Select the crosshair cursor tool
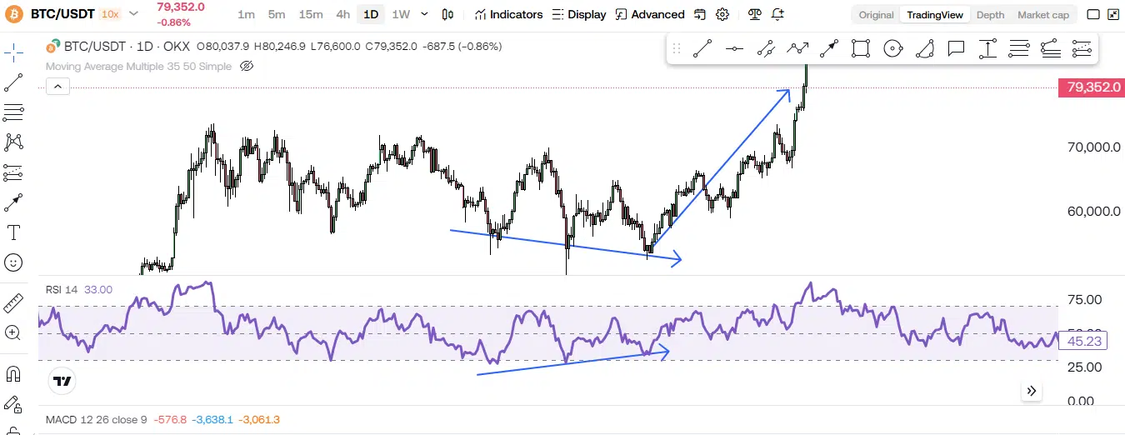Image resolution: width=1125 pixels, height=435 pixels. coord(13,54)
